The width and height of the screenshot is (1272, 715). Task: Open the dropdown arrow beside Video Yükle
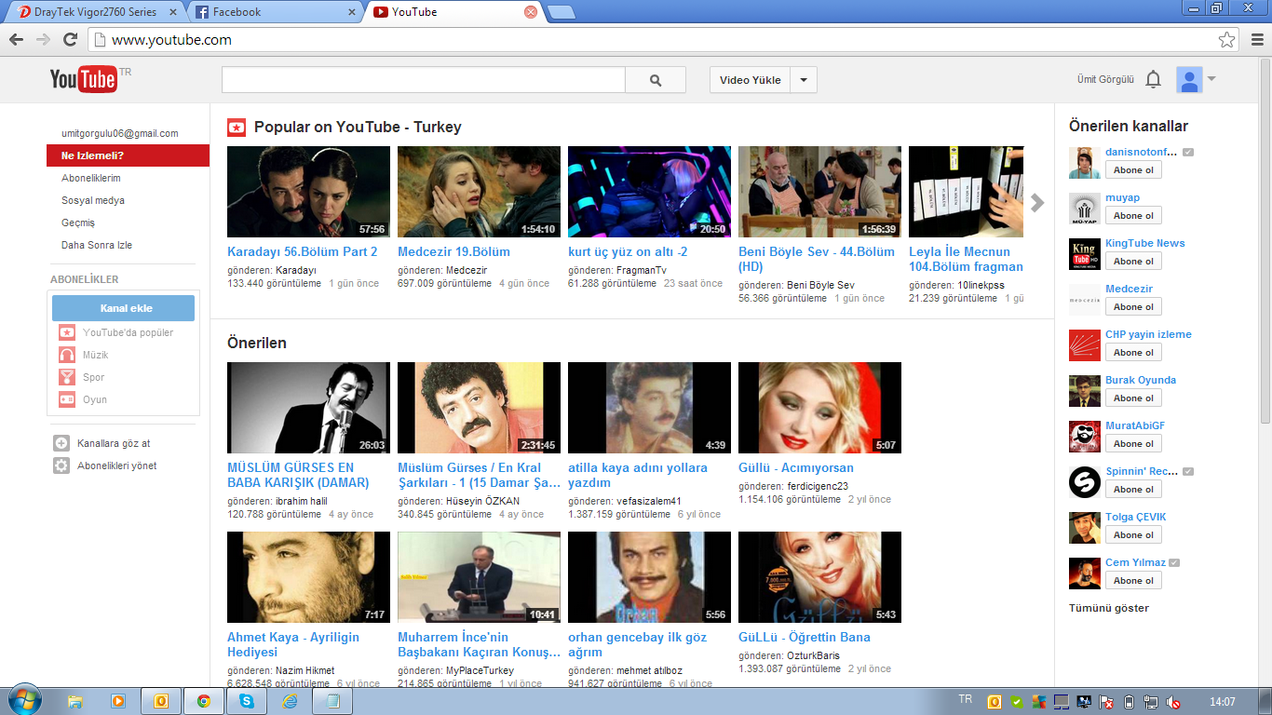pyautogui.click(x=804, y=80)
